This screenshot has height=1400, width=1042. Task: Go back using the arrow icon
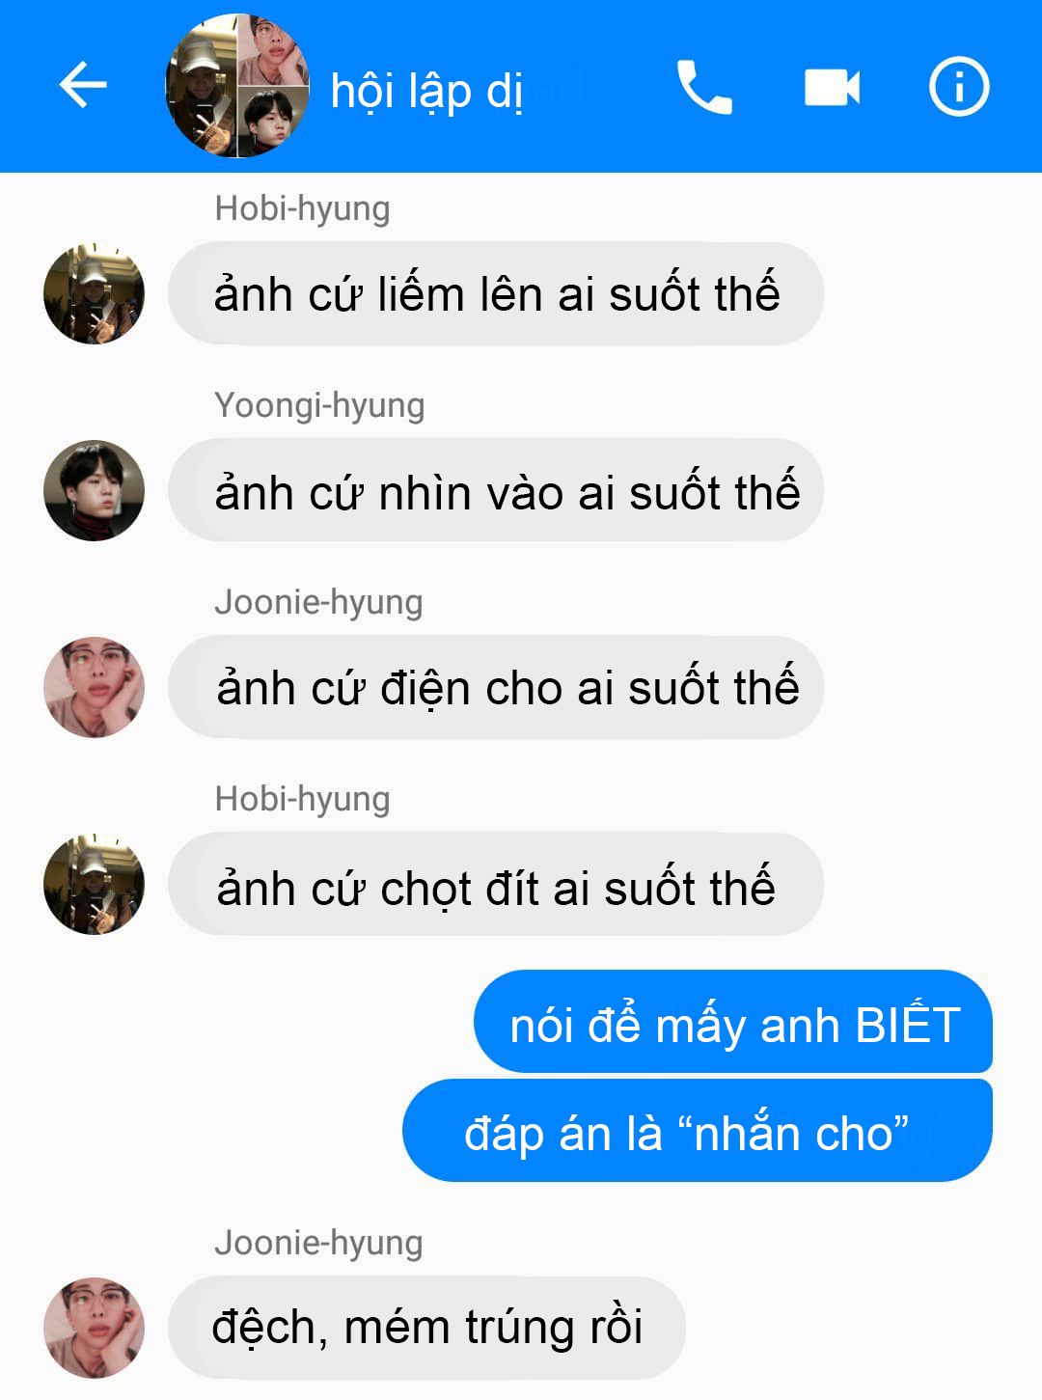pyautogui.click(x=83, y=86)
